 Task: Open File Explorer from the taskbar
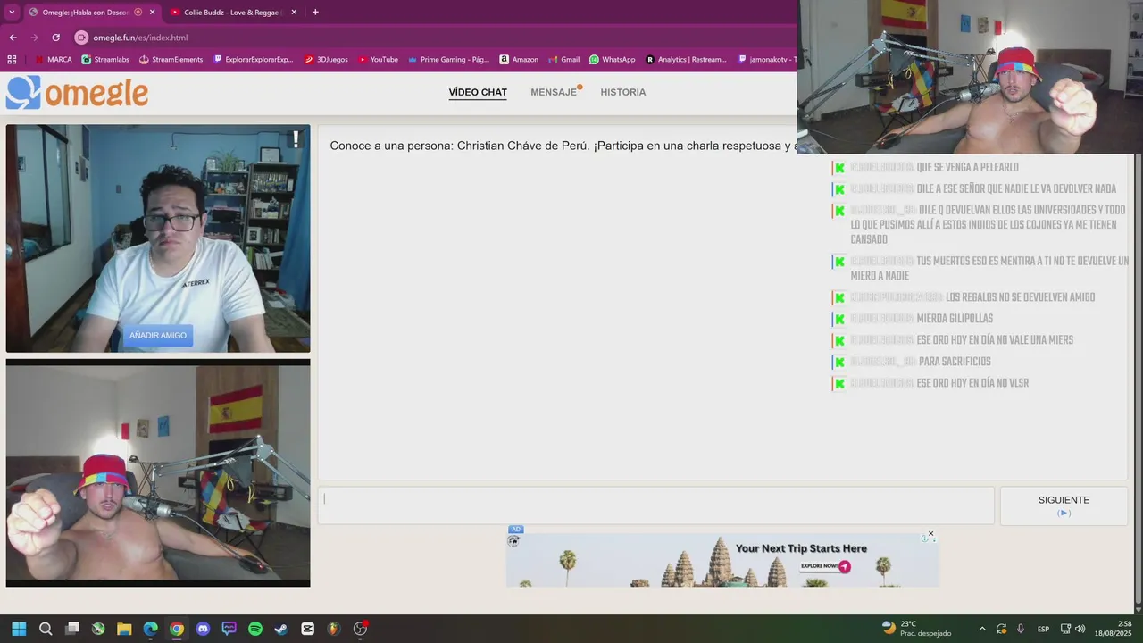pyautogui.click(x=124, y=629)
